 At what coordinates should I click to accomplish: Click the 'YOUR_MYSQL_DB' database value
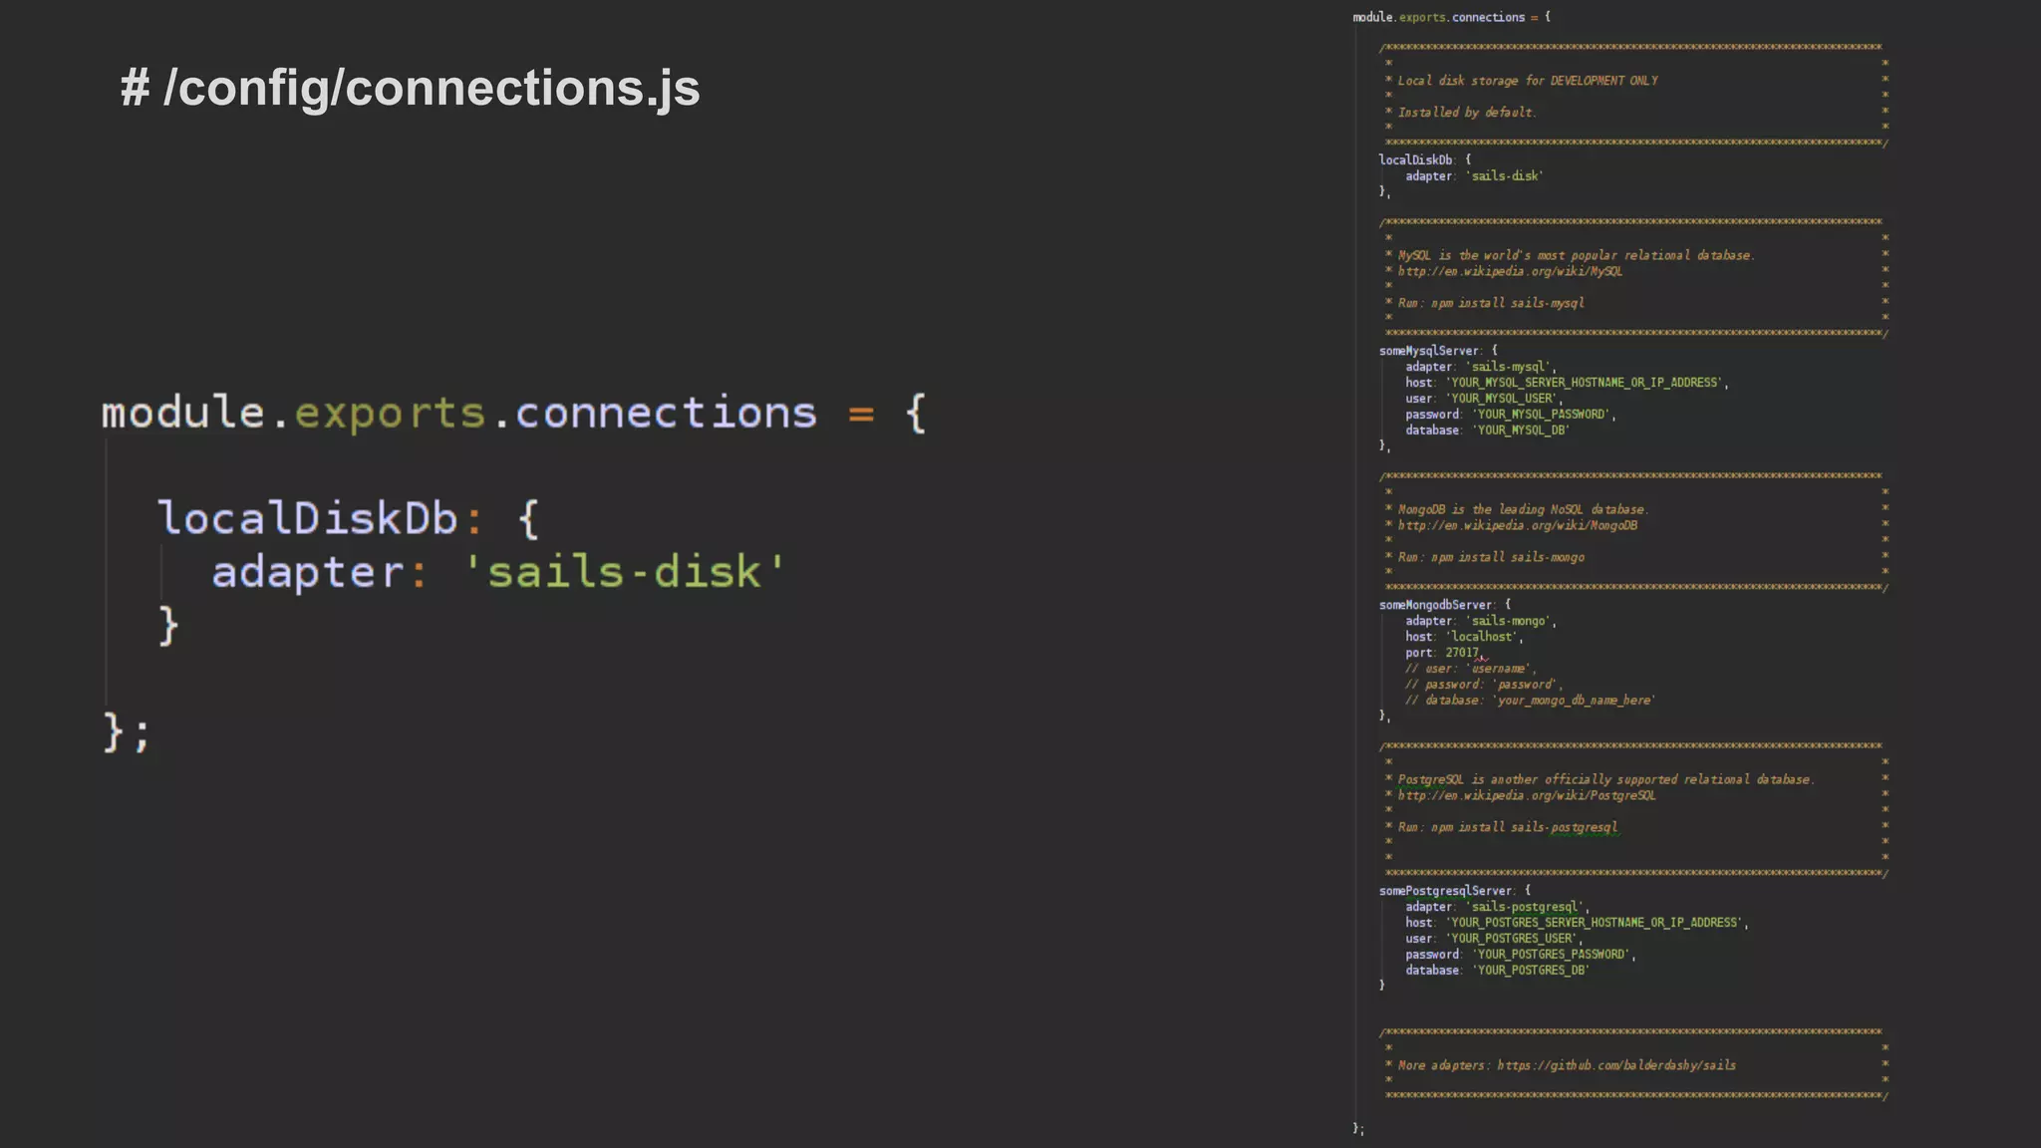coord(1521,430)
